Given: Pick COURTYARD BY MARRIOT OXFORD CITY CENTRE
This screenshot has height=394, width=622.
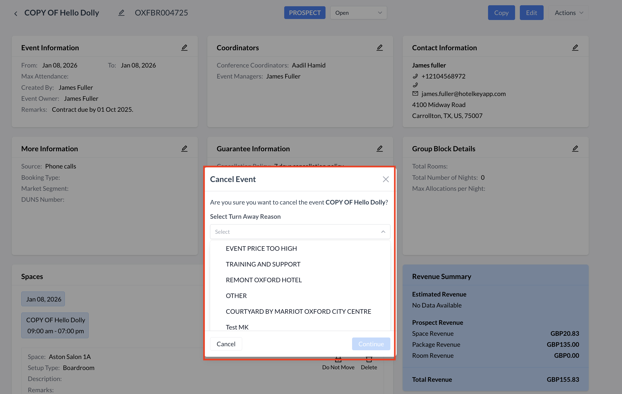Looking at the screenshot, I should [x=298, y=311].
